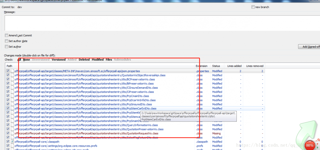Click the file icon for PrpSitemCarExtDto.class
The width and height of the screenshot is (320, 150).
(x=12, y=108)
